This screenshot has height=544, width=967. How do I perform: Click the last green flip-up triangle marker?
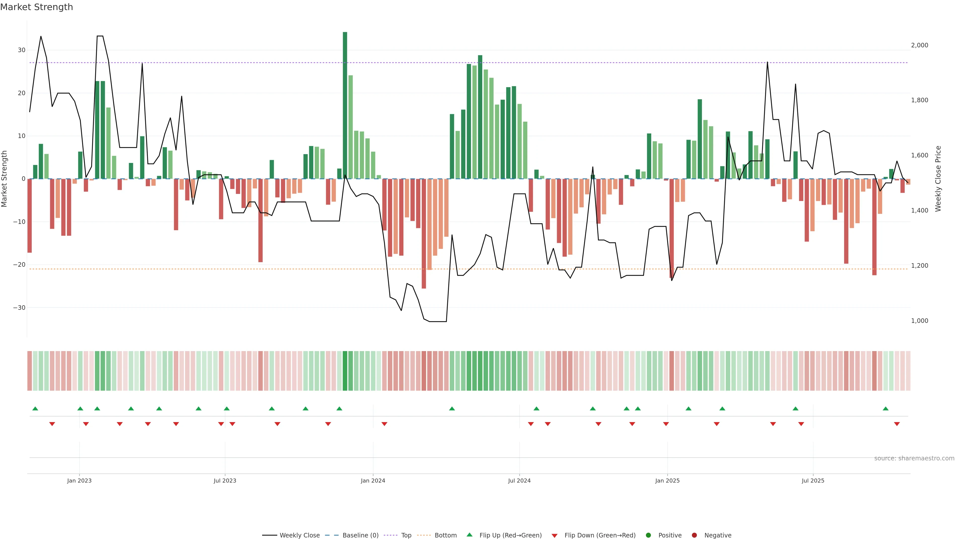[886, 409]
